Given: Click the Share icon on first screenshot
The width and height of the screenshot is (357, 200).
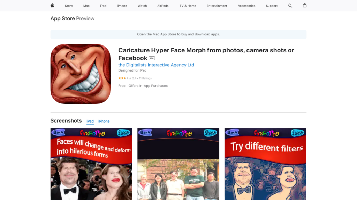Looking at the screenshot, I should coord(123,132).
